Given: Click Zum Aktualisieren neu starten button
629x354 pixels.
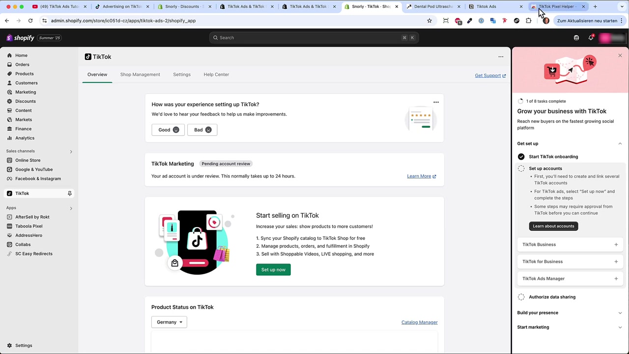Looking at the screenshot, I should pyautogui.click(x=590, y=21).
